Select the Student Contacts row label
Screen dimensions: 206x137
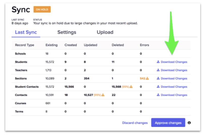pyautogui.click(x=27, y=87)
